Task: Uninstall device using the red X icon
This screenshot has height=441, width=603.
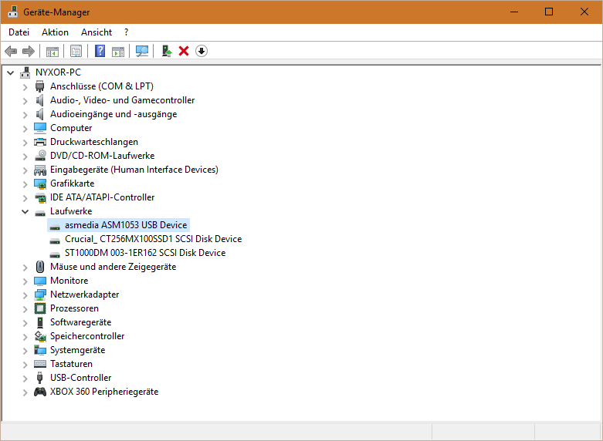Action: 184,51
